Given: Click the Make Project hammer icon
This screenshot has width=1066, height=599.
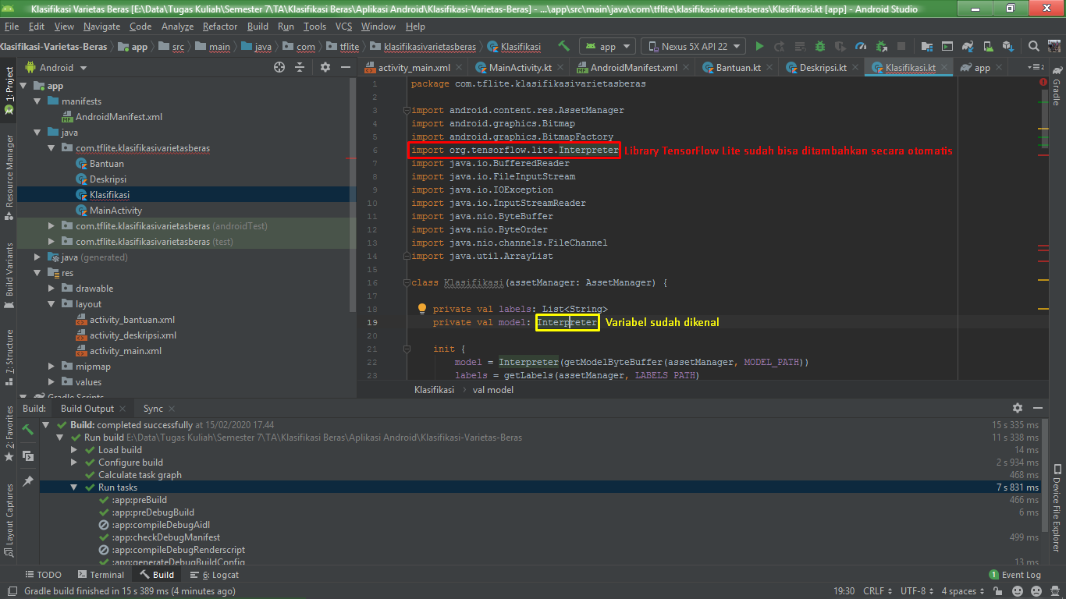Looking at the screenshot, I should point(563,47).
